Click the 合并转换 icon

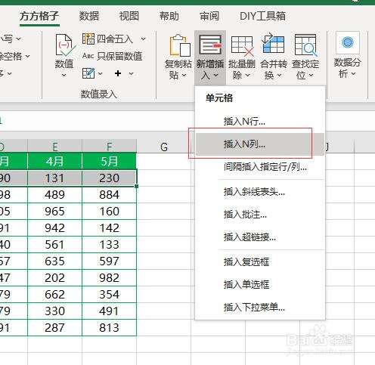(274, 44)
